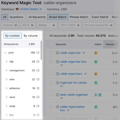Image resolution: width=120 pixels, height=120 pixels.
Task: Sort groups By number
Action: [x=12, y=36]
